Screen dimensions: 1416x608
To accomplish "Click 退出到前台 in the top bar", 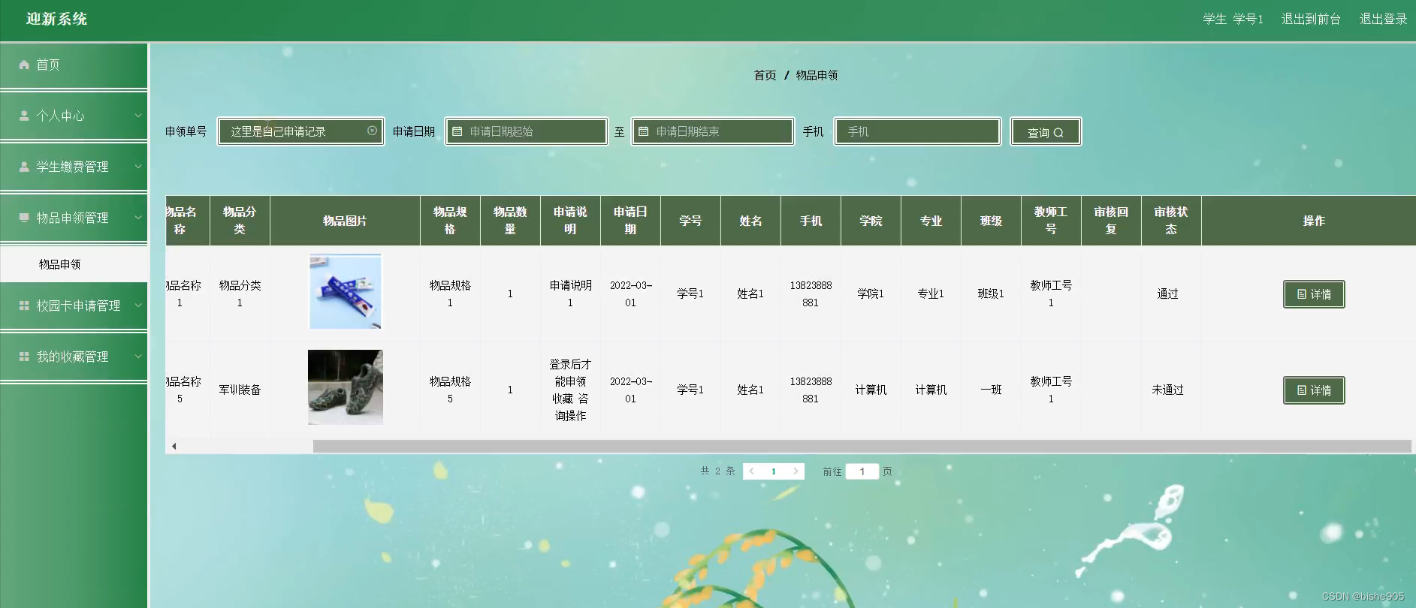I will (x=1311, y=19).
